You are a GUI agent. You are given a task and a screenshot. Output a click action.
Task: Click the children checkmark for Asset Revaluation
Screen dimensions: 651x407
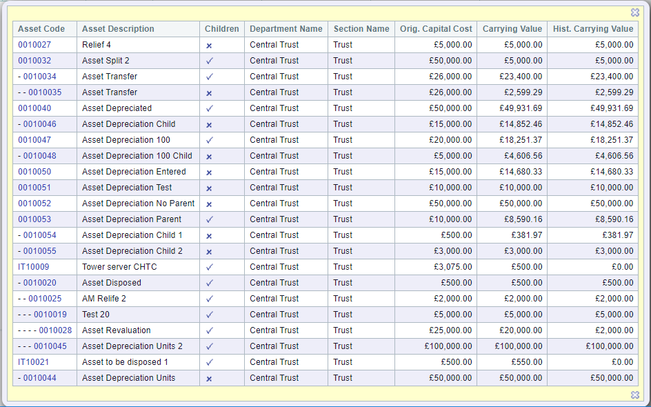pyautogui.click(x=210, y=330)
